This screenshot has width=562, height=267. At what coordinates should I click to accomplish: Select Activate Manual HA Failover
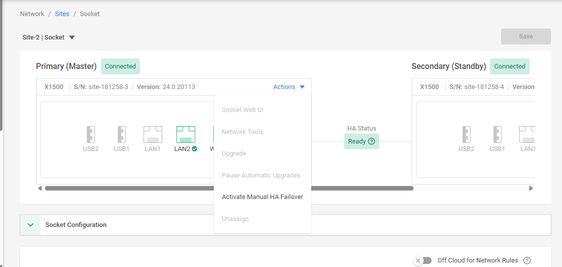pyautogui.click(x=262, y=197)
